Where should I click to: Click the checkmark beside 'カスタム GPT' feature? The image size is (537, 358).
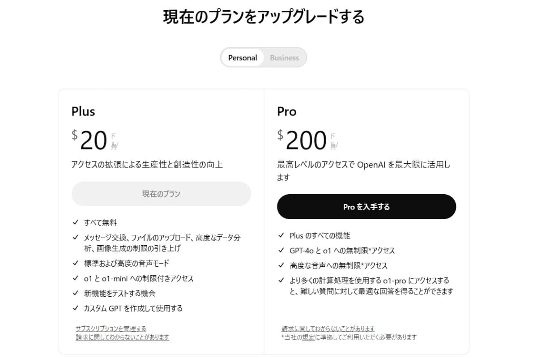click(75, 308)
